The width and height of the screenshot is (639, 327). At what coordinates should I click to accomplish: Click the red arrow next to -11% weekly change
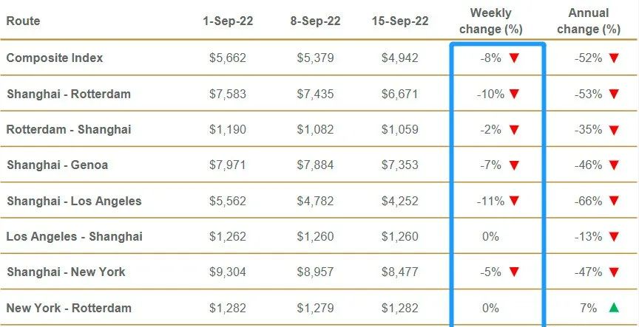(x=514, y=201)
